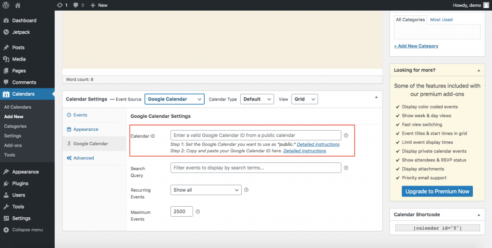
Task: Click the Users person icon
Action: [6, 195]
